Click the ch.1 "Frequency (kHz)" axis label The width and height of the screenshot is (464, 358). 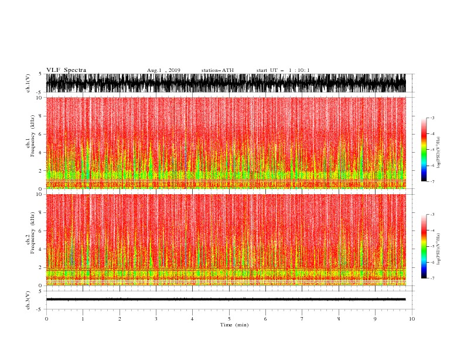tap(32, 136)
